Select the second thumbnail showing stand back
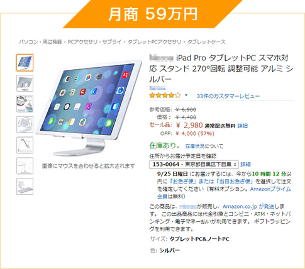This screenshot has width=305, height=269. (25, 83)
